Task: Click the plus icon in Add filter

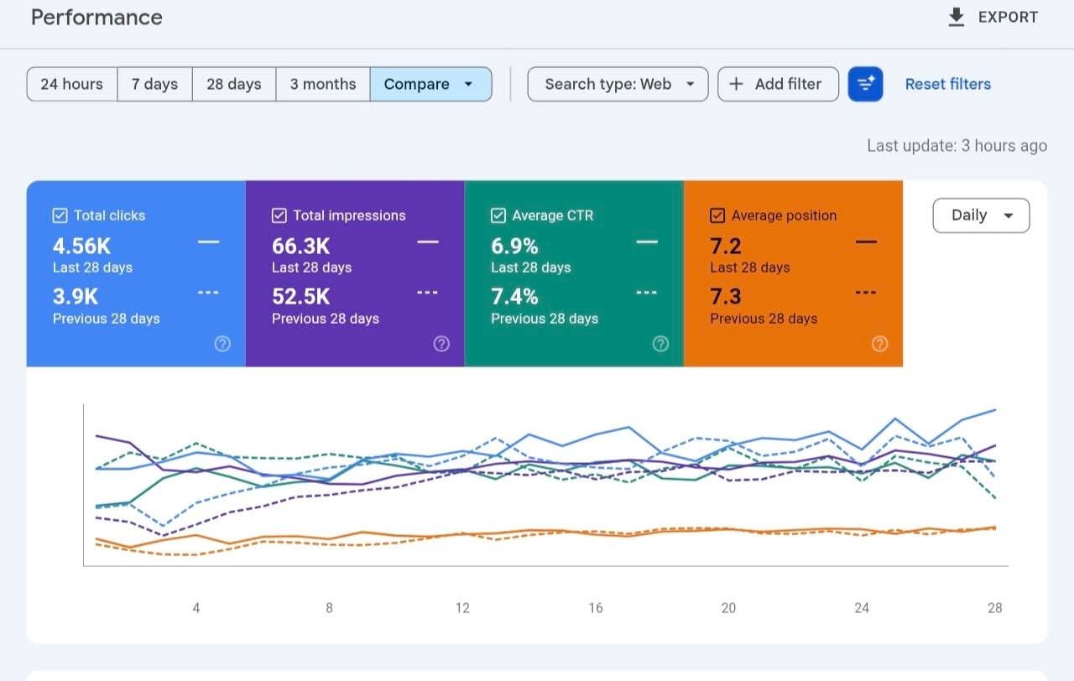Action: (736, 84)
